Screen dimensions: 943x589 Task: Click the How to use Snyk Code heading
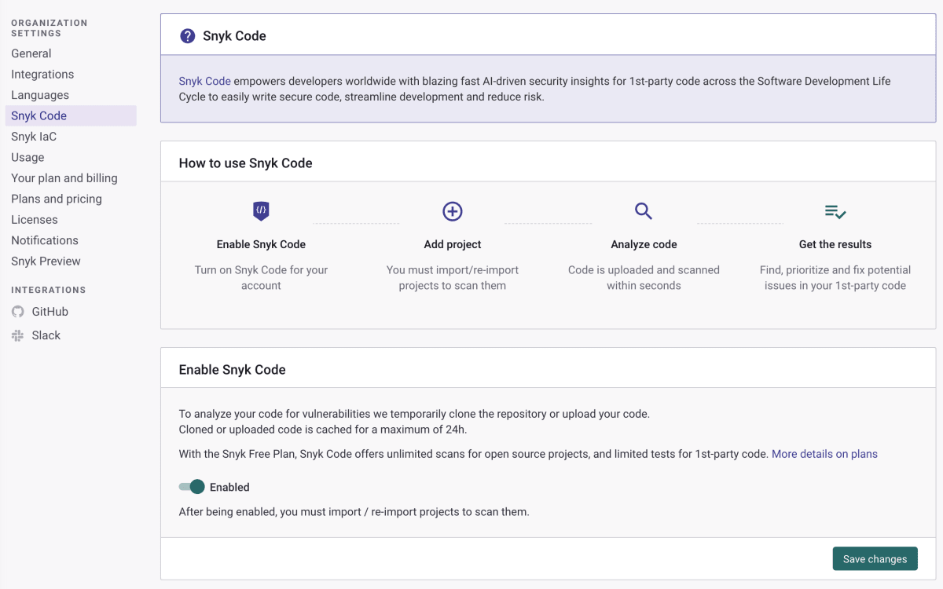tap(246, 163)
